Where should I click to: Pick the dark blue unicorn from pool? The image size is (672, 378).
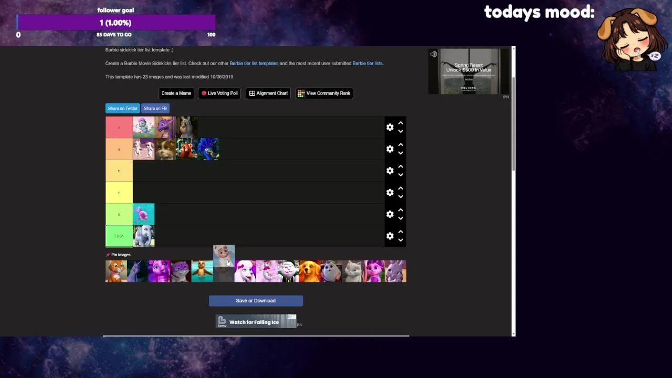coord(138,271)
